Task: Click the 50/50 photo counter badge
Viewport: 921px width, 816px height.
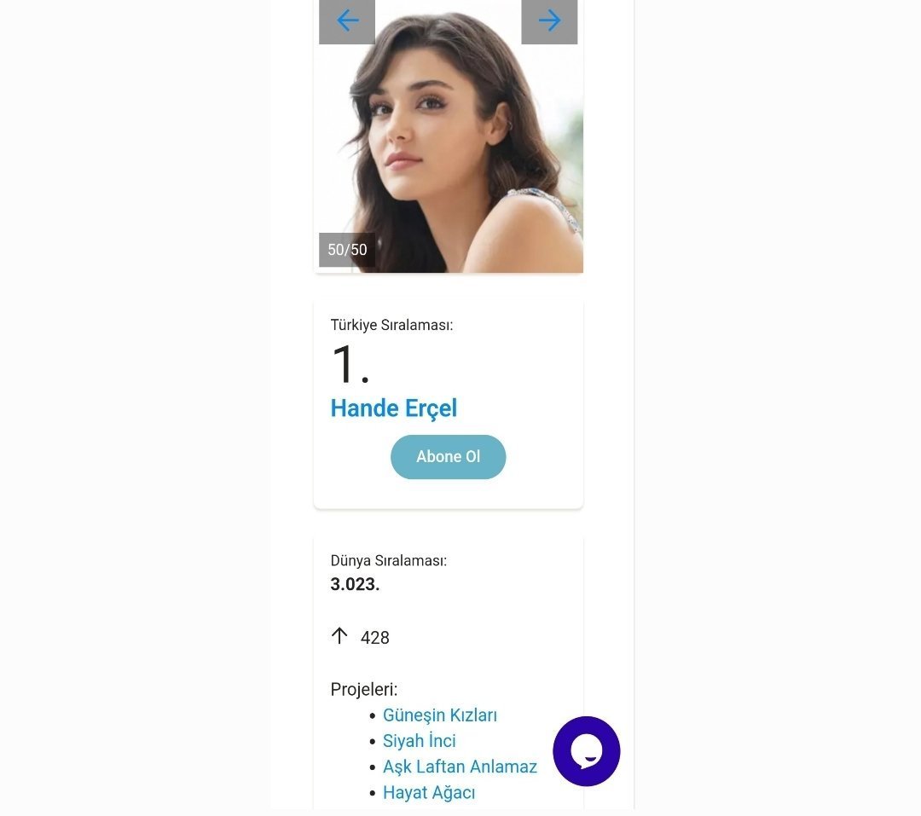Action: [x=347, y=250]
